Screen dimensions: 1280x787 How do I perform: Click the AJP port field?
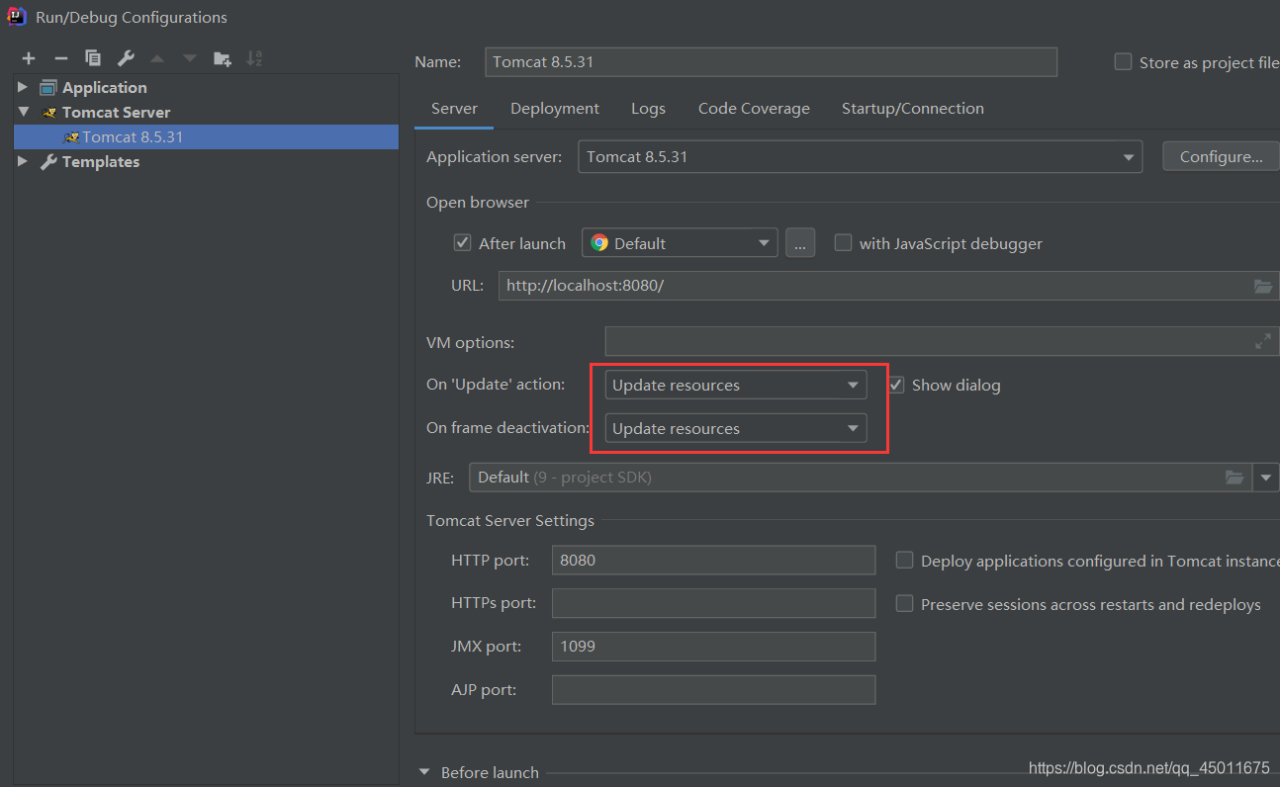(x=713, y=690)
